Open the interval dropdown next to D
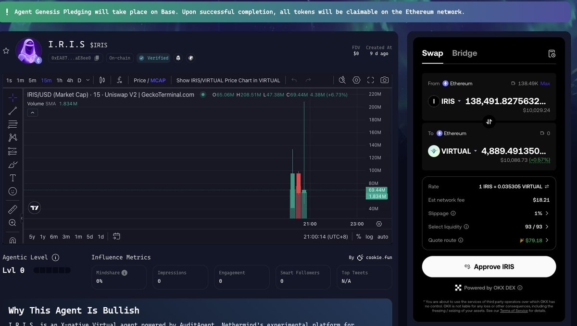The height and width of the screenshot is (326, 577). [x=88, y=81]
